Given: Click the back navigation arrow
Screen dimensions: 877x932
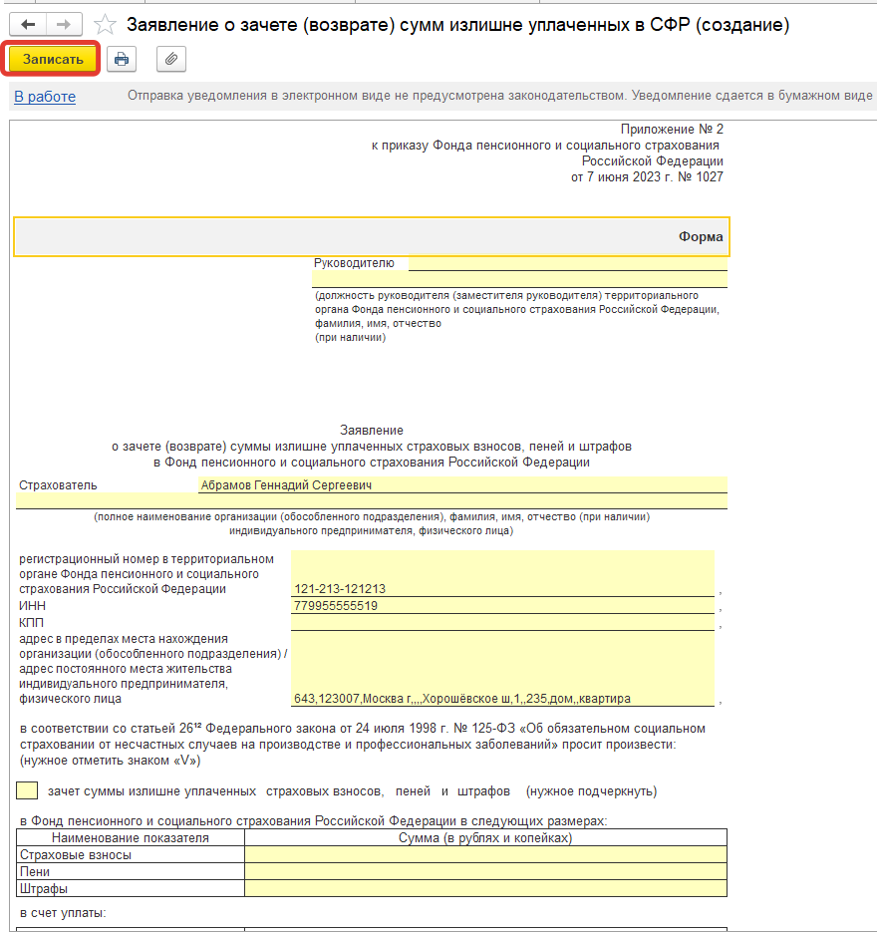Looking at the screenshot, I should click(x=28, y=24).
